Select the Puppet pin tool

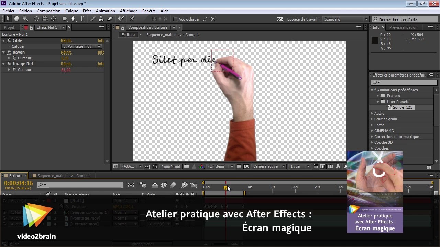click(x=132, y=19)
